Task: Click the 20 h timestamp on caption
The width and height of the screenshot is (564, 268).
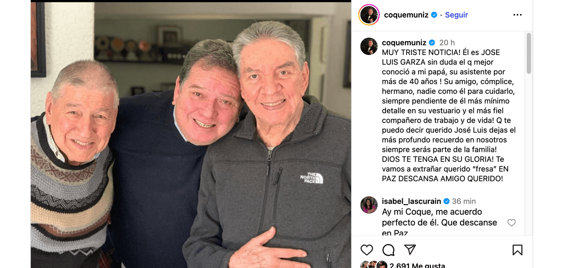Action: [447, 43]
